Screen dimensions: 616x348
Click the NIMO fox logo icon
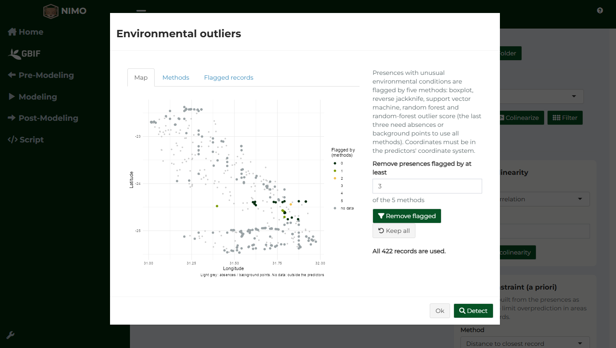[x=51, y=11]
